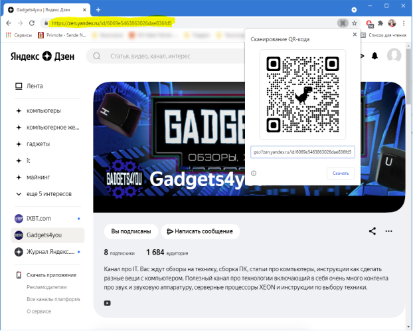Click the Лента monitor icon
Screen dimensions: 413x331
point(19,86)
